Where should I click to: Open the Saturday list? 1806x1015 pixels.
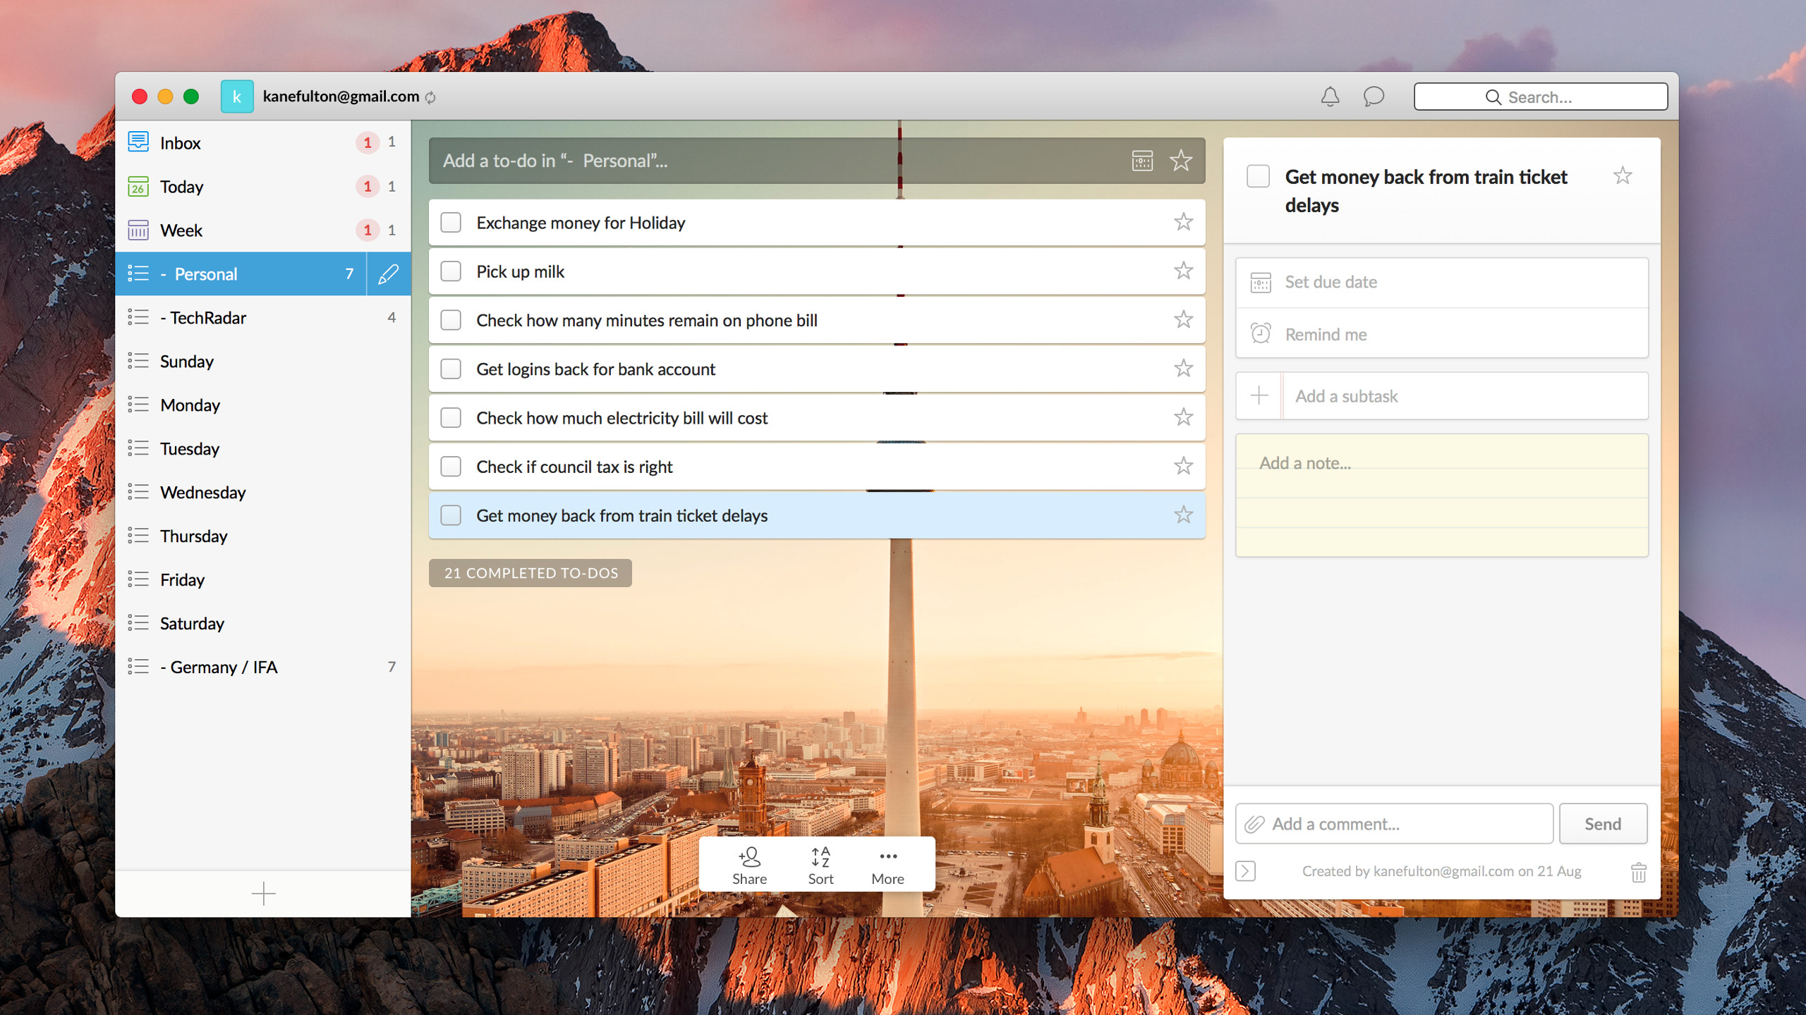click(263, 623)
